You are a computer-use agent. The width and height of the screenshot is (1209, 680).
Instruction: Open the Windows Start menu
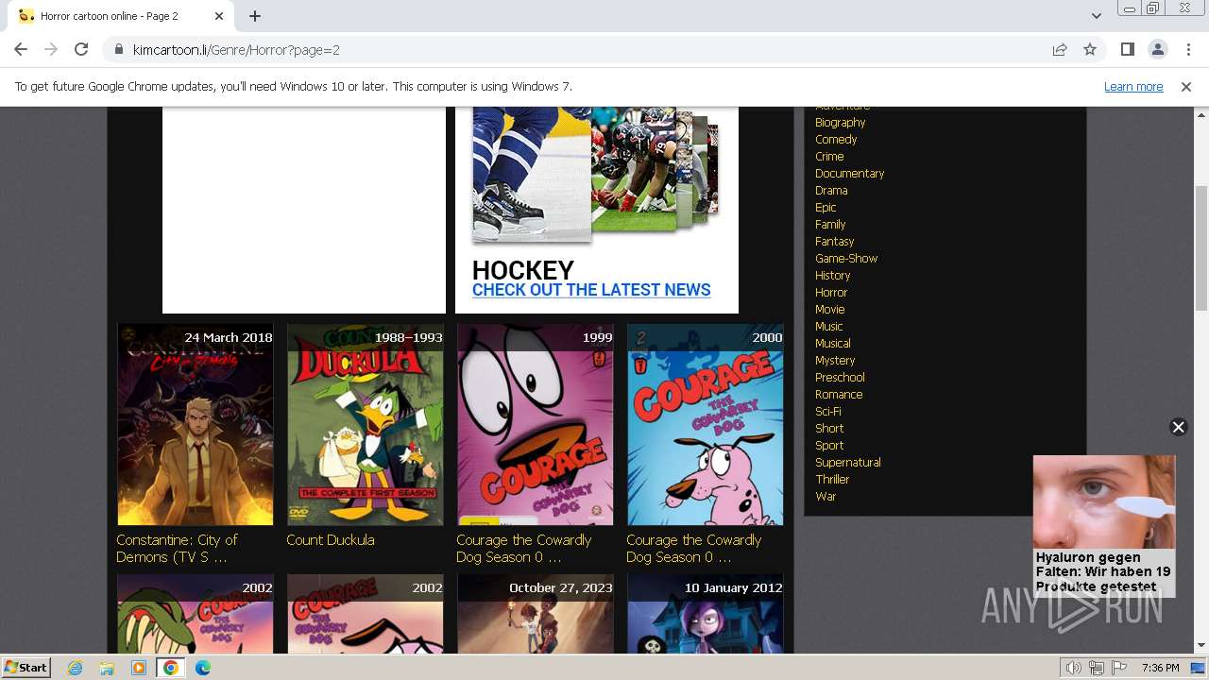(x=26, y=667)
